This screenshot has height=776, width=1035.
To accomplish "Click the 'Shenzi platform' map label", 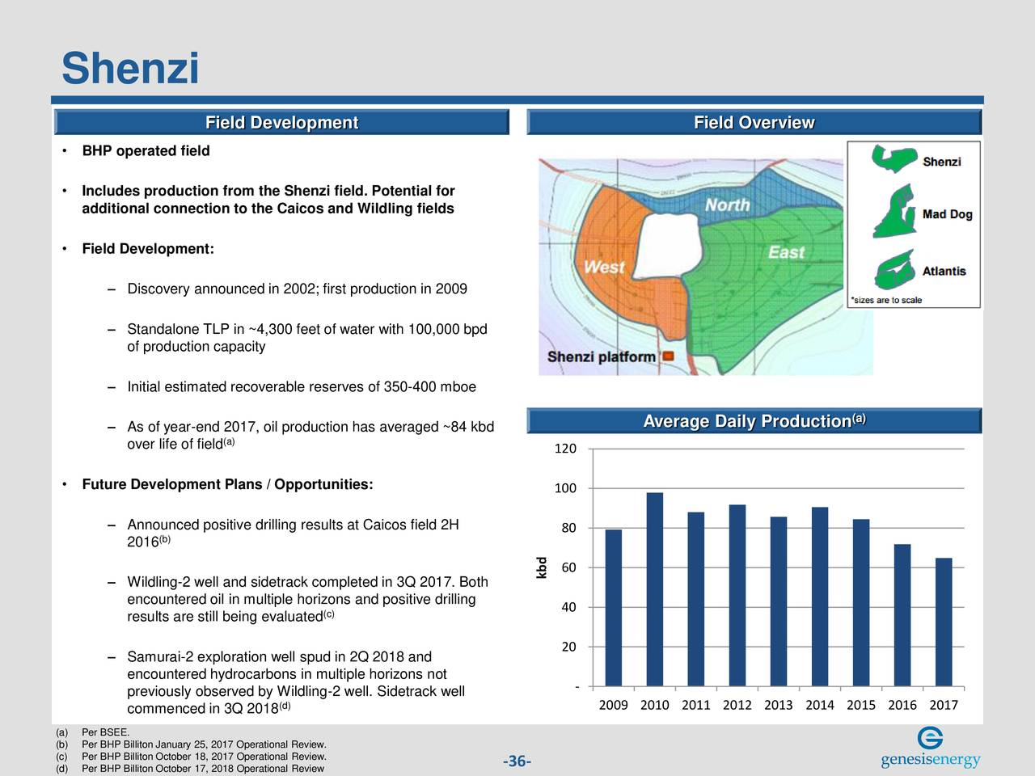I will pyautogui.click(x=602, y=356).
